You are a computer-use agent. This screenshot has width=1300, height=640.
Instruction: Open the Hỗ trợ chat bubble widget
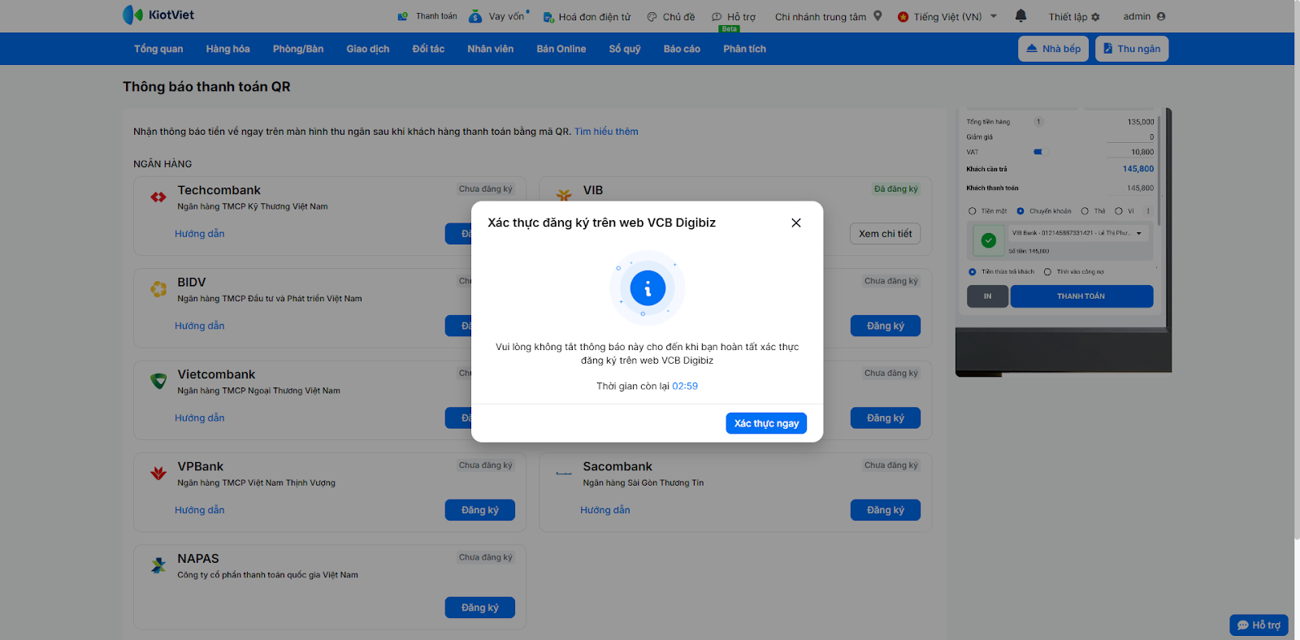coord(1259,625)
